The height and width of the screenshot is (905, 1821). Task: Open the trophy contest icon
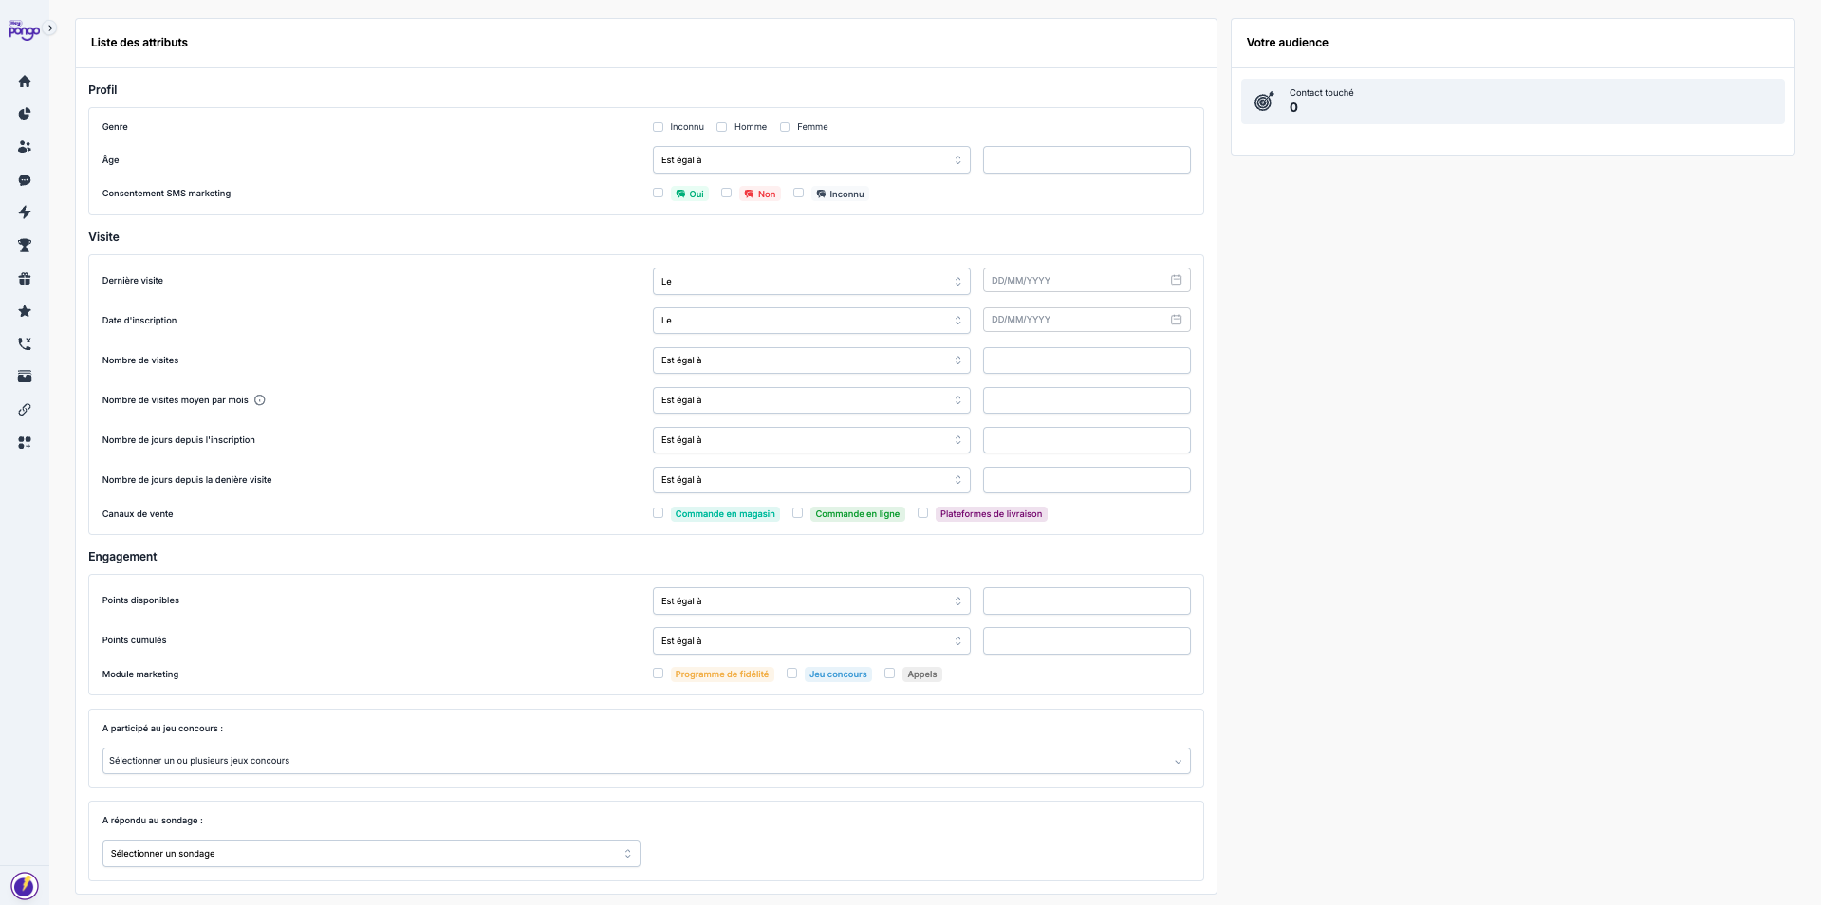click(x=25, y=246)
